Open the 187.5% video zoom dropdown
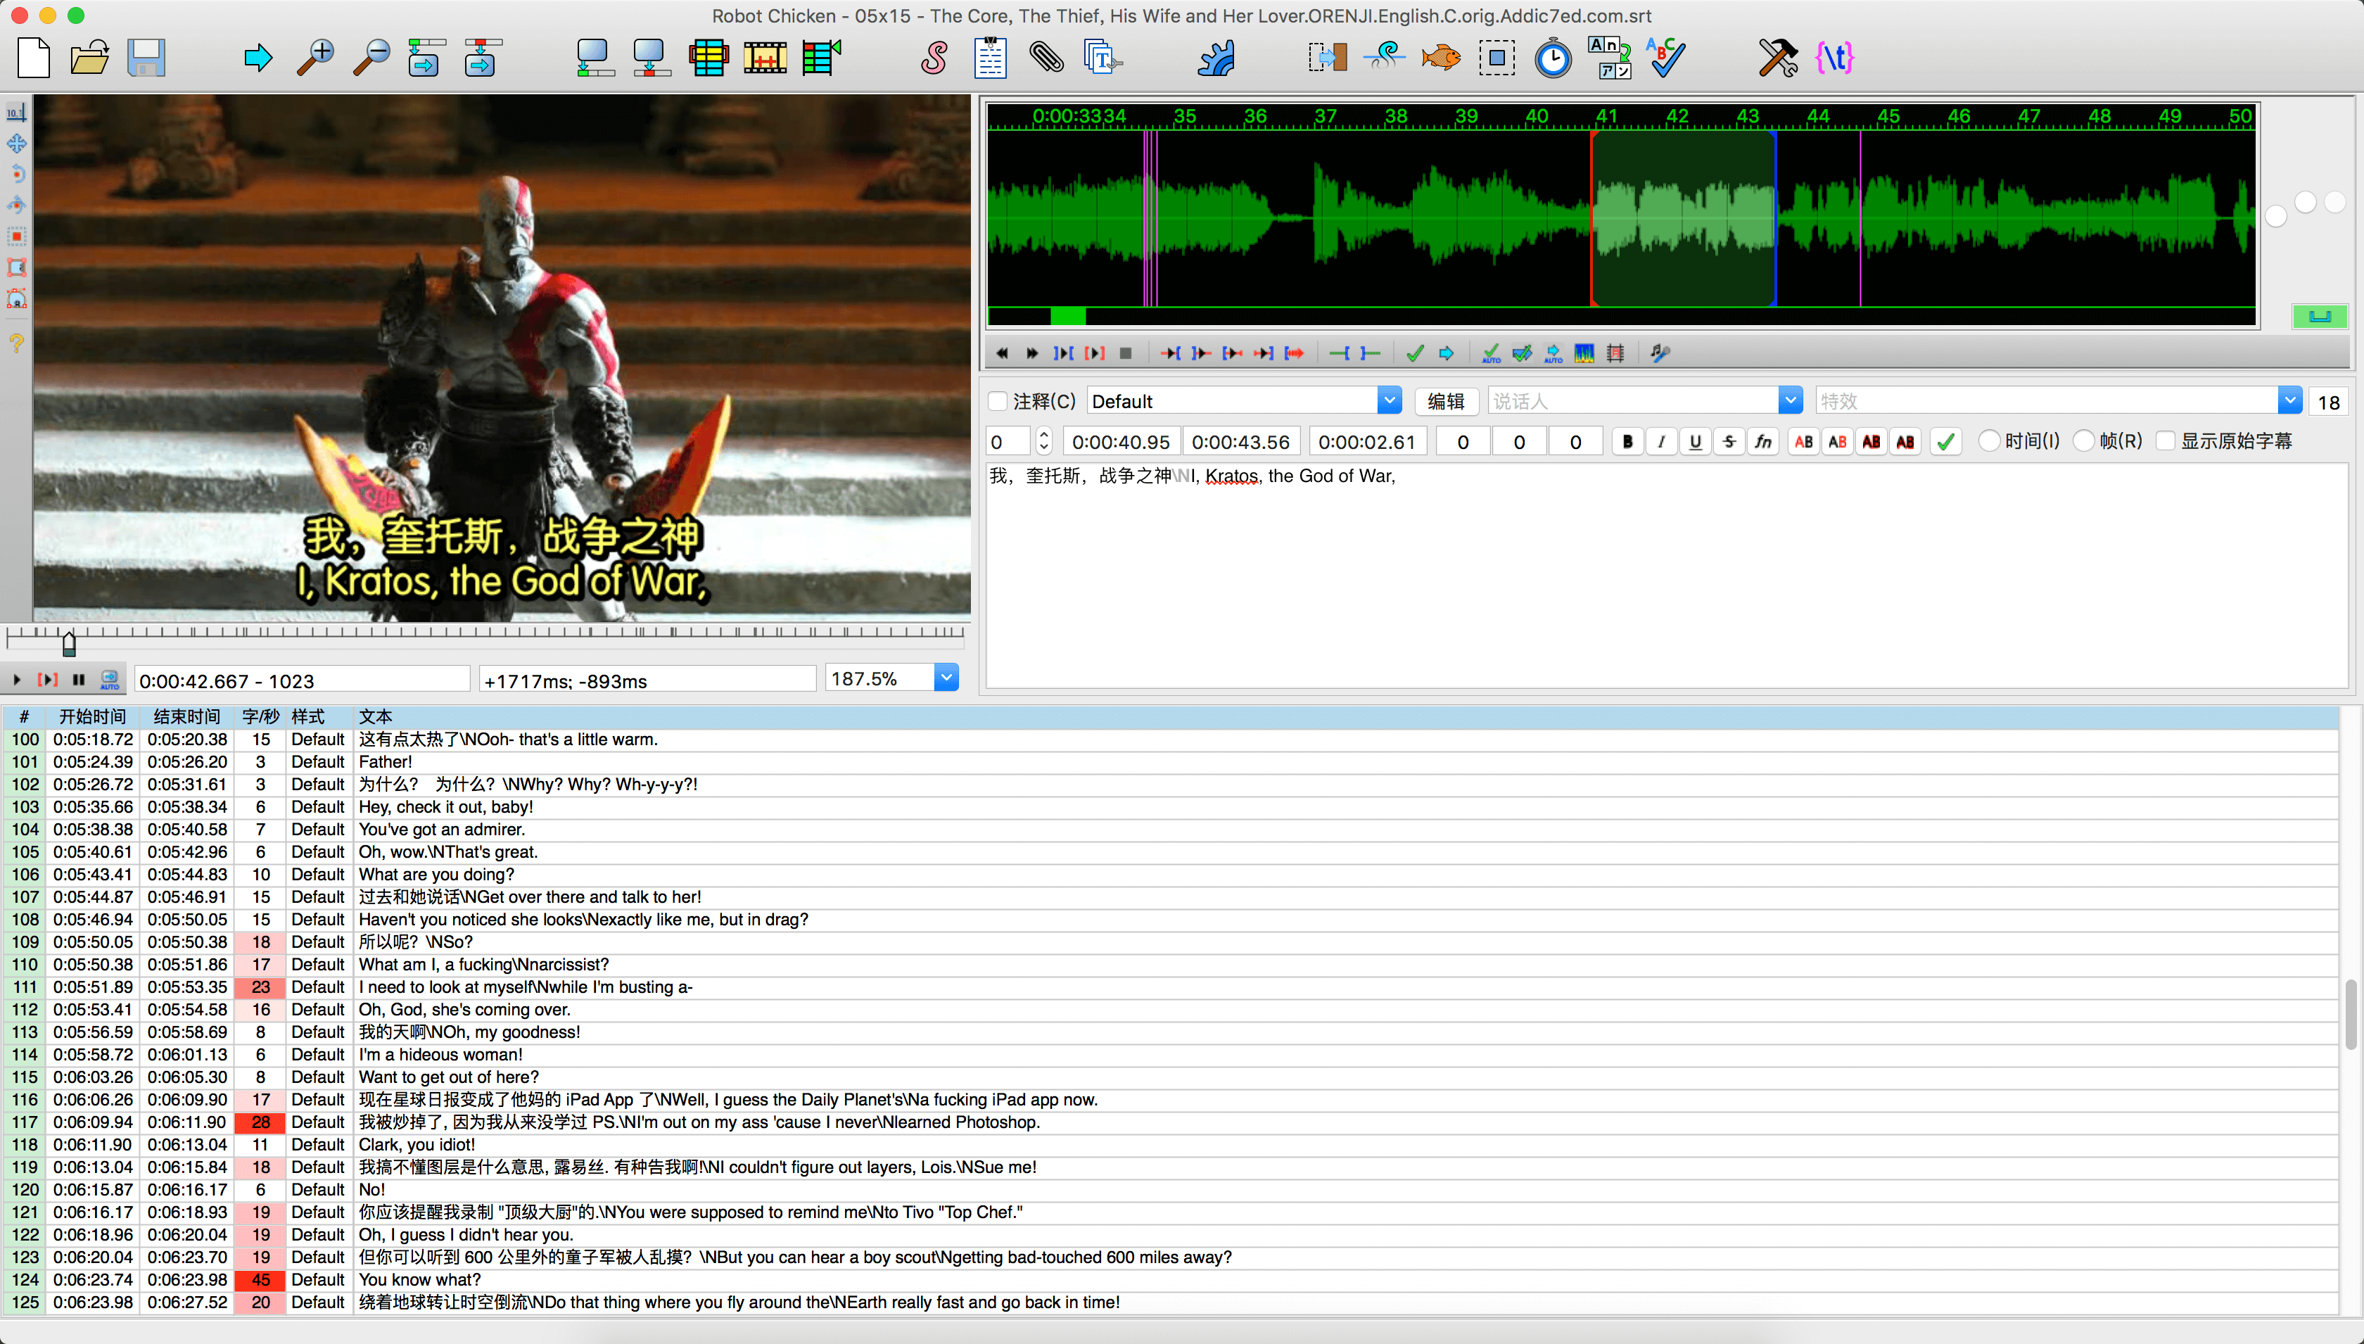This screenshot has width=2364, height=1344. pos(947,678)
